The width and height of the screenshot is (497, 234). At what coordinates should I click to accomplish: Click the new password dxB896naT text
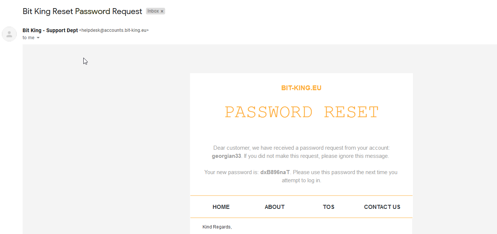pyautogui.click(x=275, y=172)
